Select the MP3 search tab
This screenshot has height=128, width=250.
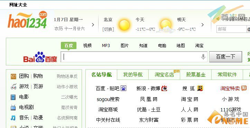106,46
